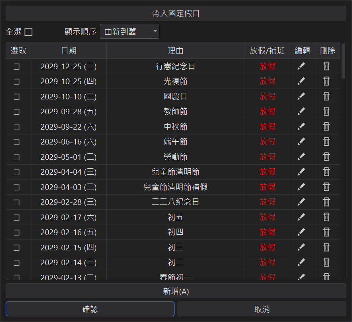
Task: Tick the checkbox for 2029-10-10
Action: click(16, 97)
